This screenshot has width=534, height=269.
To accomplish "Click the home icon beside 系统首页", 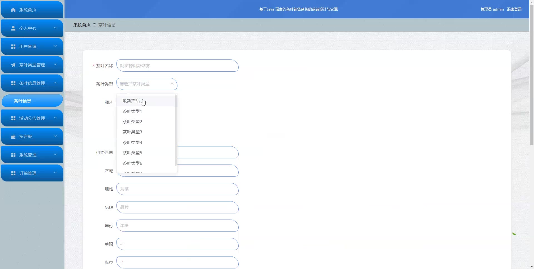I will point(13,10).
